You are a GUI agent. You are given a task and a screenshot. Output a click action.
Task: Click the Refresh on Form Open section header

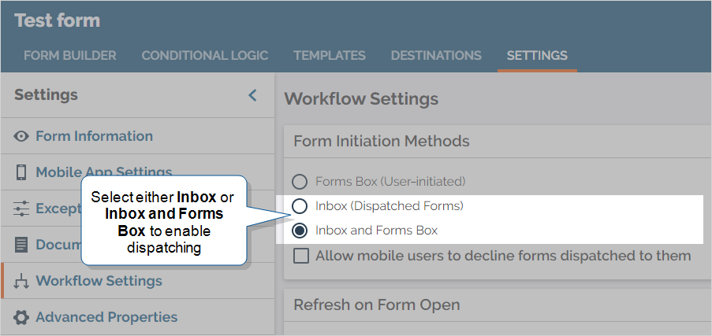377,305
